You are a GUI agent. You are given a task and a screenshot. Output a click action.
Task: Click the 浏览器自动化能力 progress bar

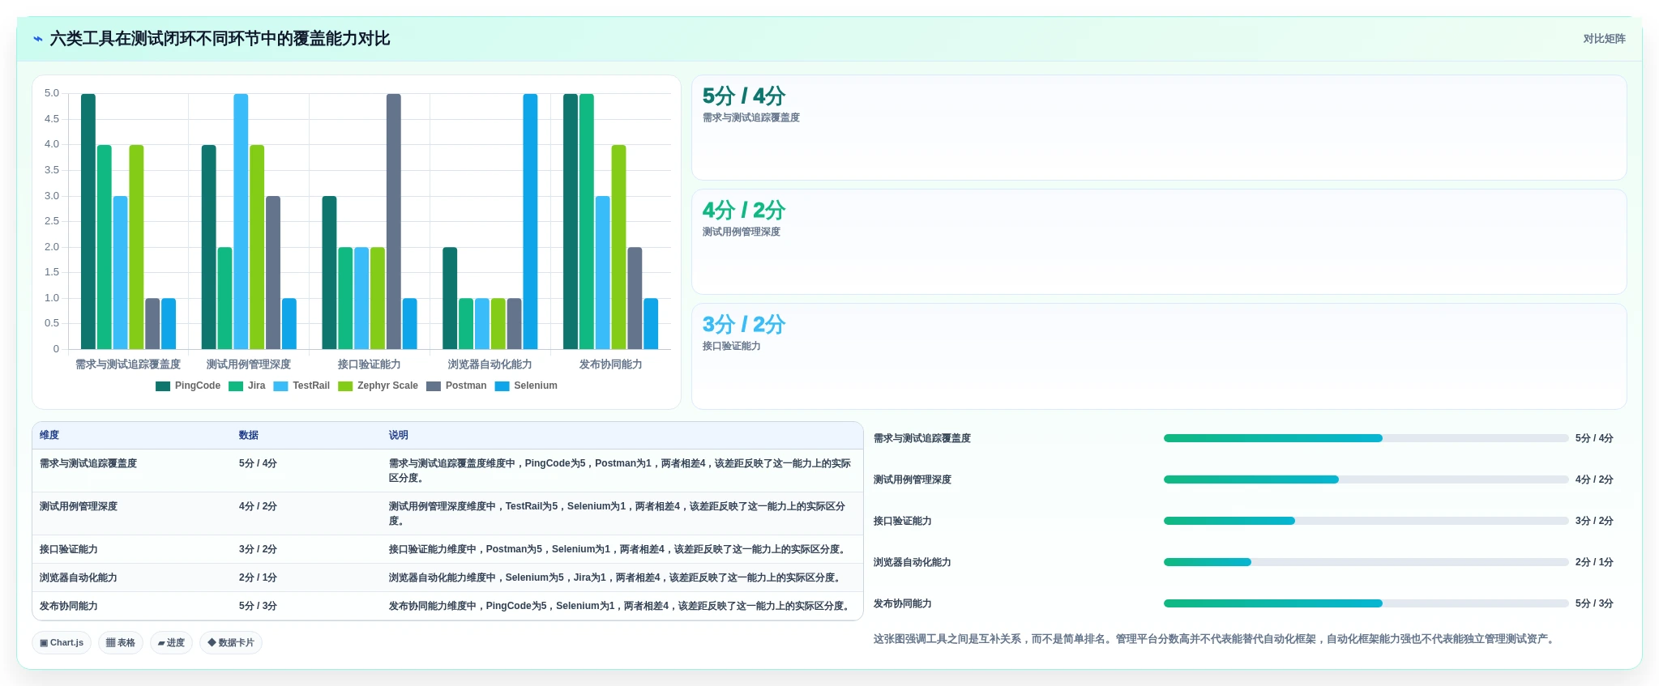1366,562
